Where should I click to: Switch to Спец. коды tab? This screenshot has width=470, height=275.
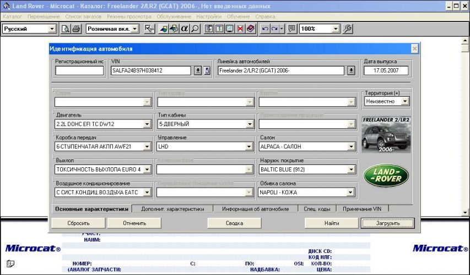pyautogui.click(x=317, y=209)
